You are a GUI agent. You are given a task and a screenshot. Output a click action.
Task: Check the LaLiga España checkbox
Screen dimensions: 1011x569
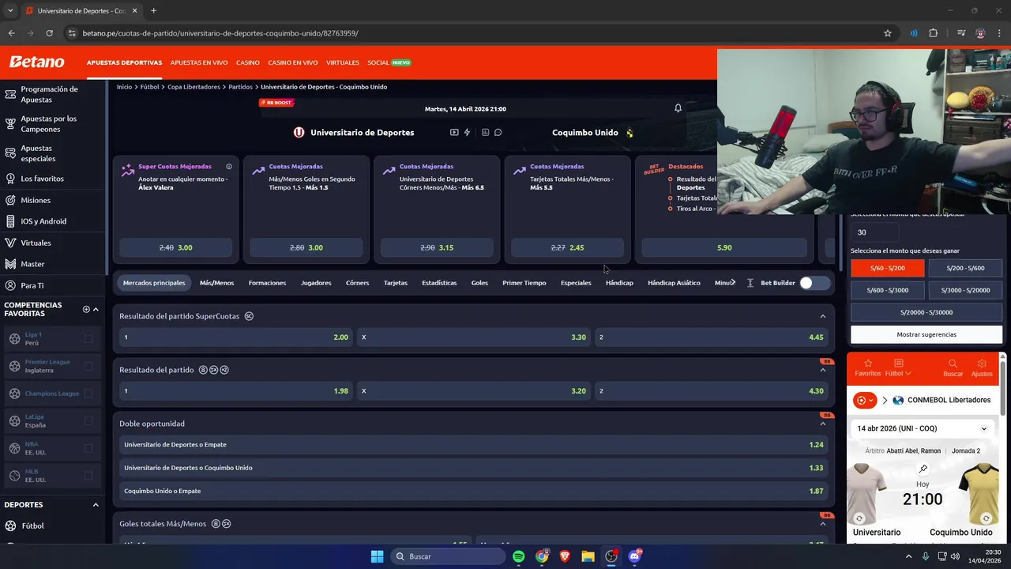(x=88, y=420)
